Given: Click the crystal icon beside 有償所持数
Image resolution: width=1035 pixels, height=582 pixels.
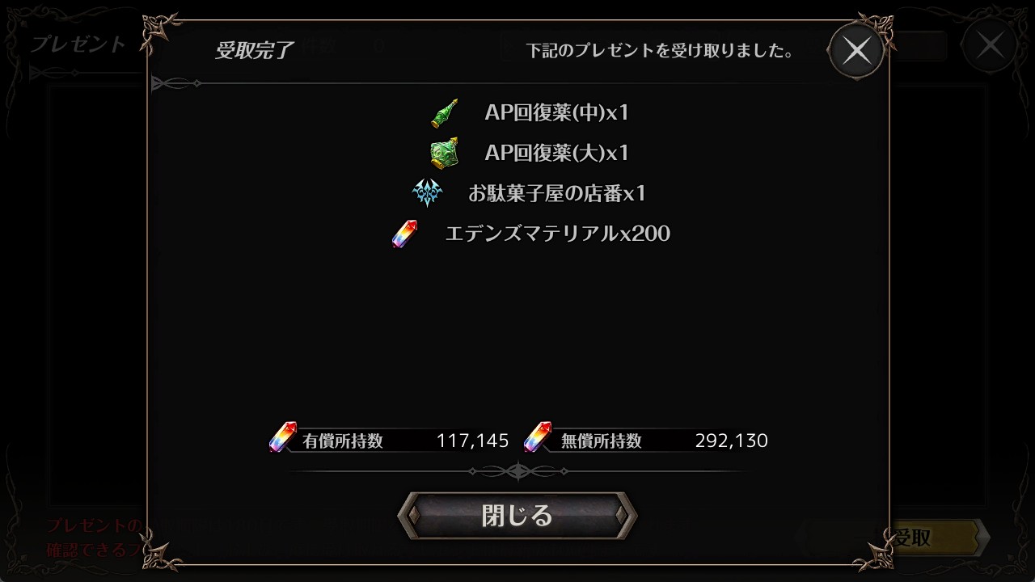Looking at the screenshot, I should point(282,437).
